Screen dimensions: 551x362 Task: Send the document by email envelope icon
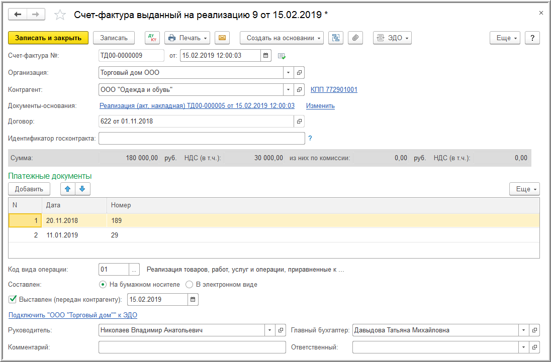click(222, 38)
